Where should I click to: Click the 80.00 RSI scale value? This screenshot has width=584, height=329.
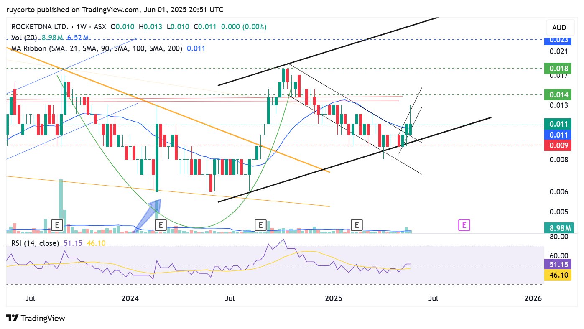pos(558,237)
